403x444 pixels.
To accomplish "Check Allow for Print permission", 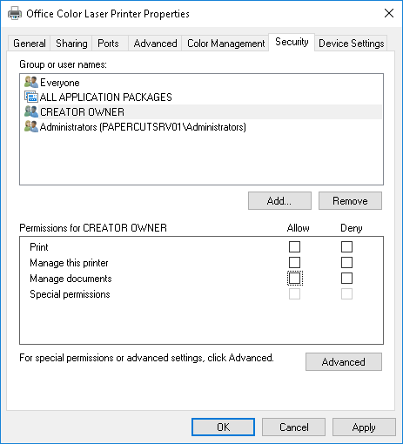I will [x=294, y=247].
